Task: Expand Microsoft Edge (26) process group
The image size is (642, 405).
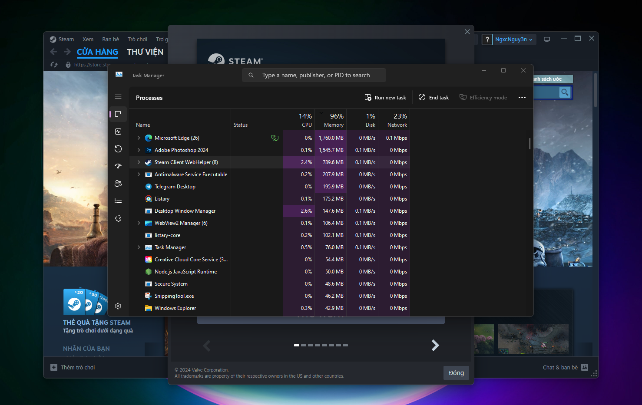Action: (x=139, y=138)
